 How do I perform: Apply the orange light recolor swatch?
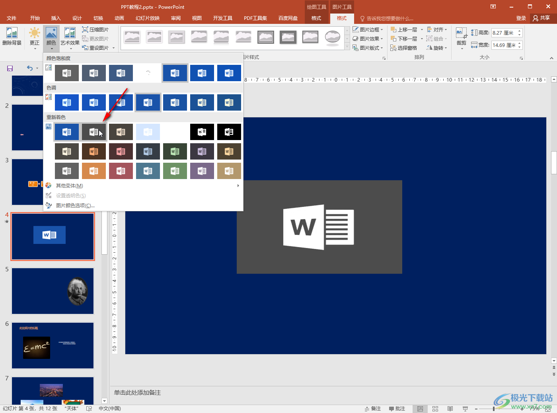tap(94, 171)
